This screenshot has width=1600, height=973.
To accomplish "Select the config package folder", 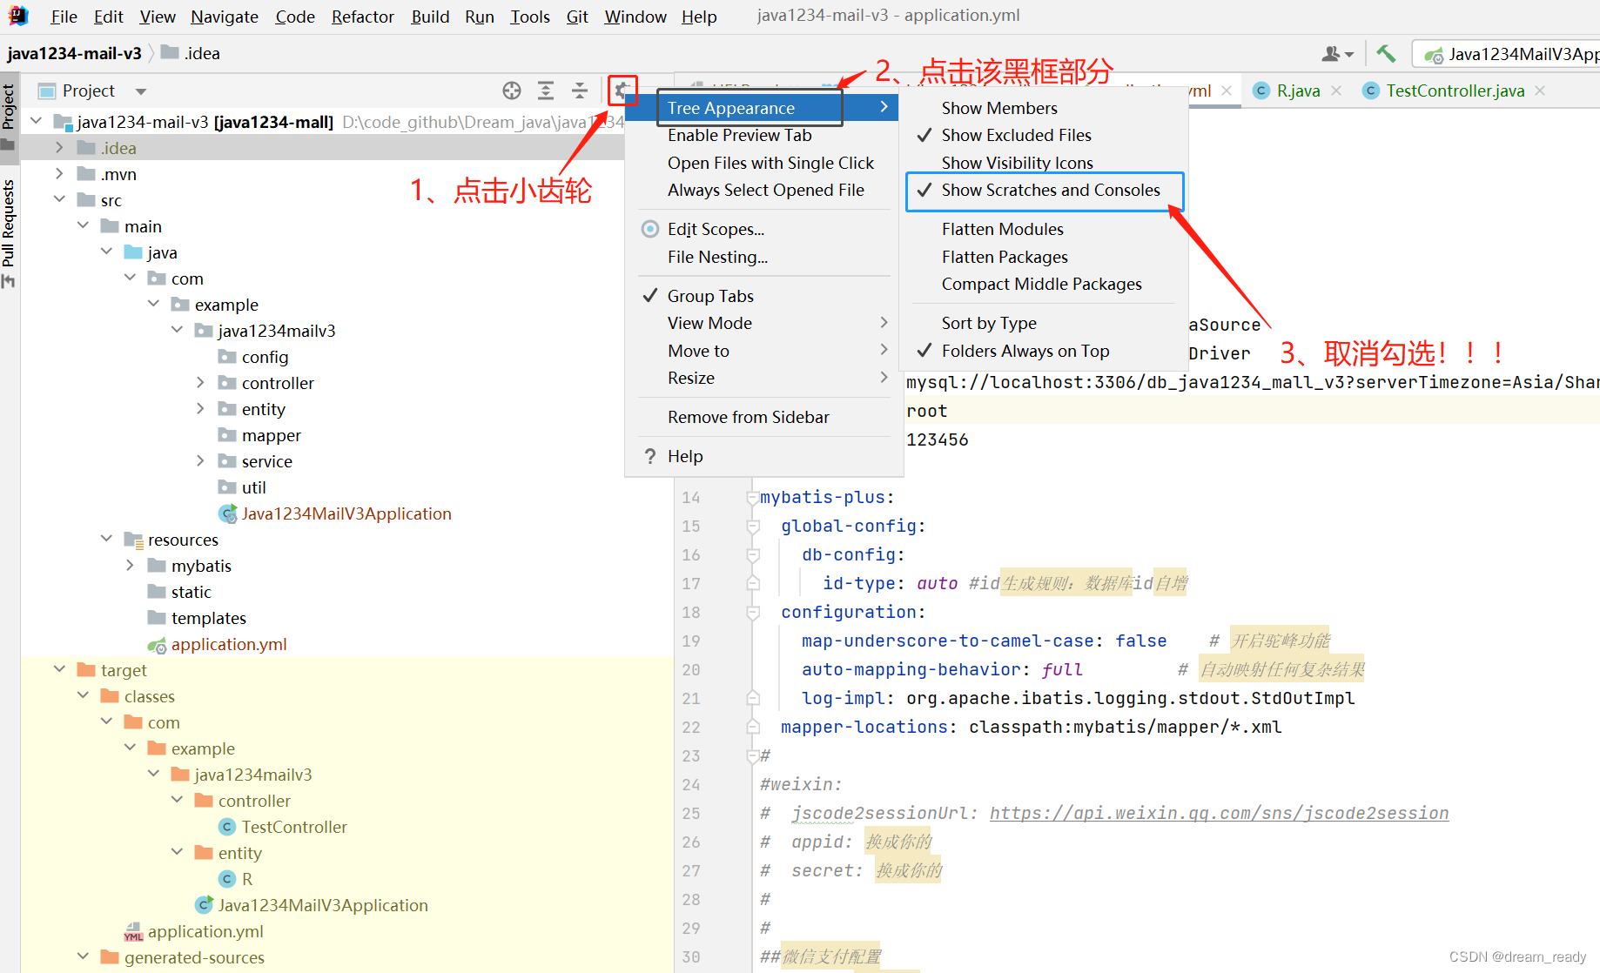I will (x=253, y=357).
